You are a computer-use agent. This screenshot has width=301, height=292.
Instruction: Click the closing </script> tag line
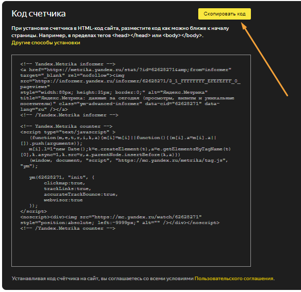[34, 211]
